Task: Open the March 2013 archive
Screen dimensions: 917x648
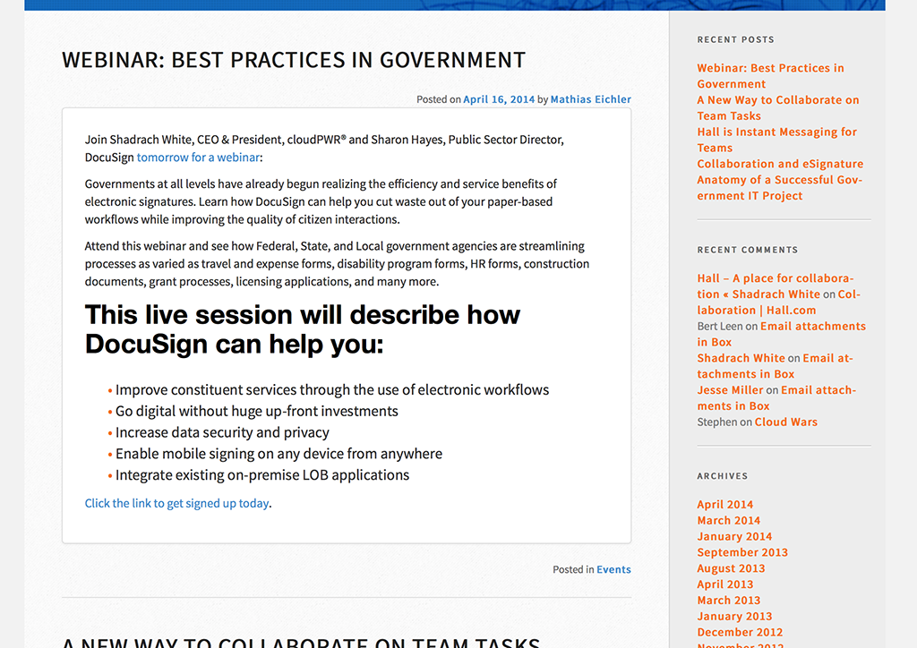Action: point(729,600)
